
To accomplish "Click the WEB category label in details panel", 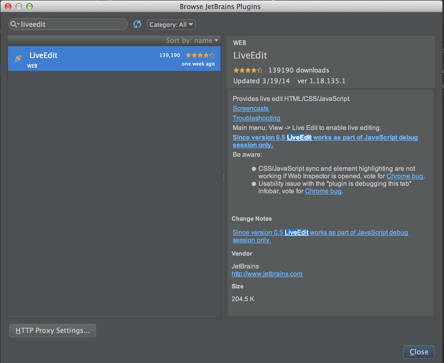I will [240, 43].
